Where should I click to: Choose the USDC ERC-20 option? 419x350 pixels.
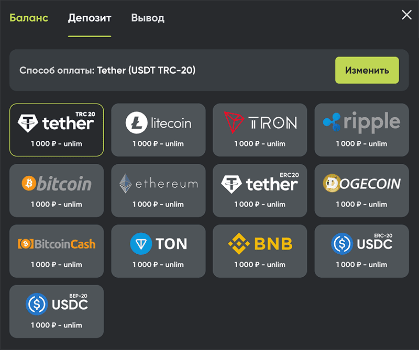pos(361,251)
